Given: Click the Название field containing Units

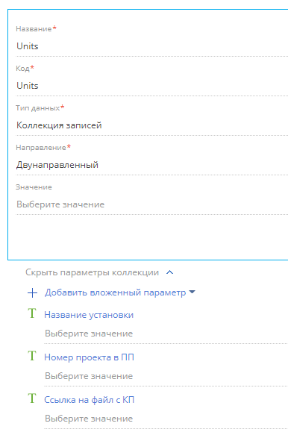Looking at the screenshot, I should coord(152,46).
